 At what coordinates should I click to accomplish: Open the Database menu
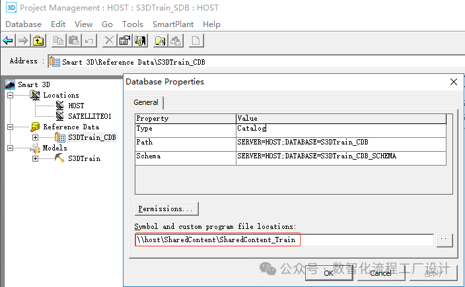click(x=23, y=24)
